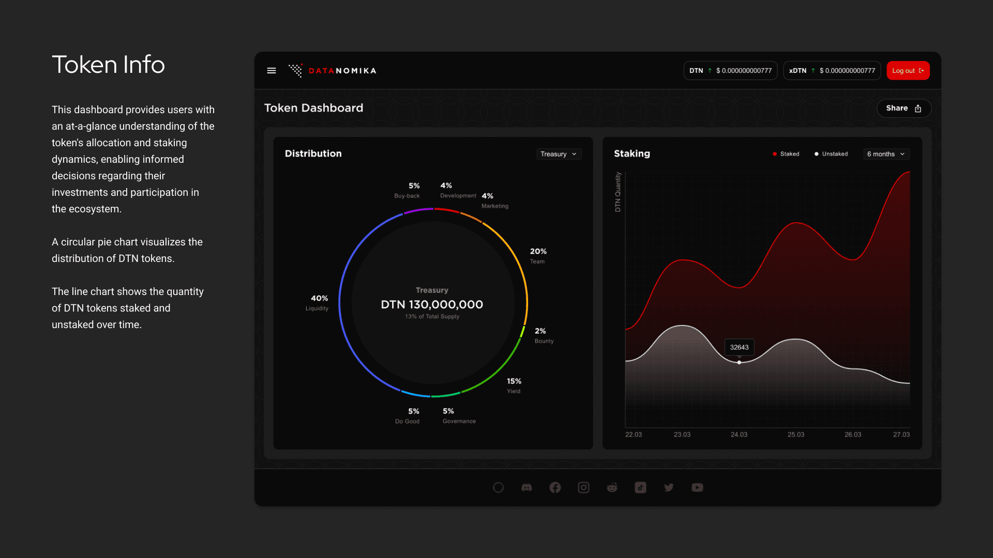Click the data point on Unstaked line
Screen dimensions: 993x558
[x=739, y=362]
